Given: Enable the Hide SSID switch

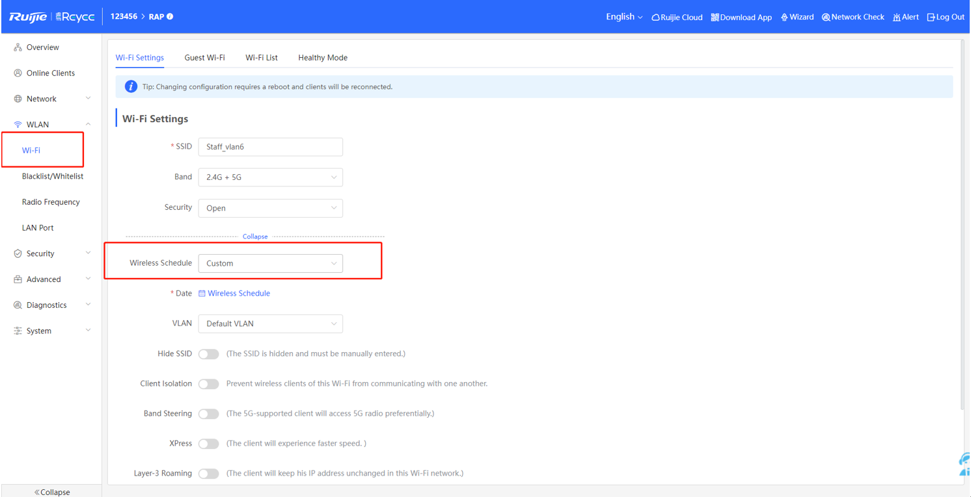Looking at the screenshot, I should pyautogui.click(x=208, y=354).
